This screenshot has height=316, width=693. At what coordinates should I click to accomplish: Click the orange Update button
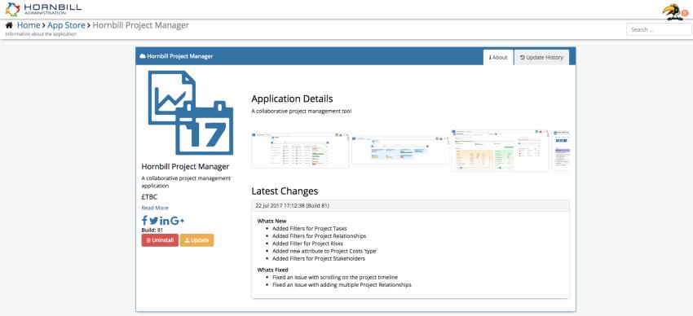click(x=196, y=240)
